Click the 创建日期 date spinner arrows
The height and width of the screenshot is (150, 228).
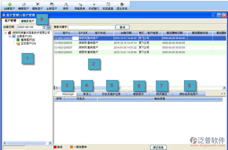pyautogui.click(x=44, y=27)
